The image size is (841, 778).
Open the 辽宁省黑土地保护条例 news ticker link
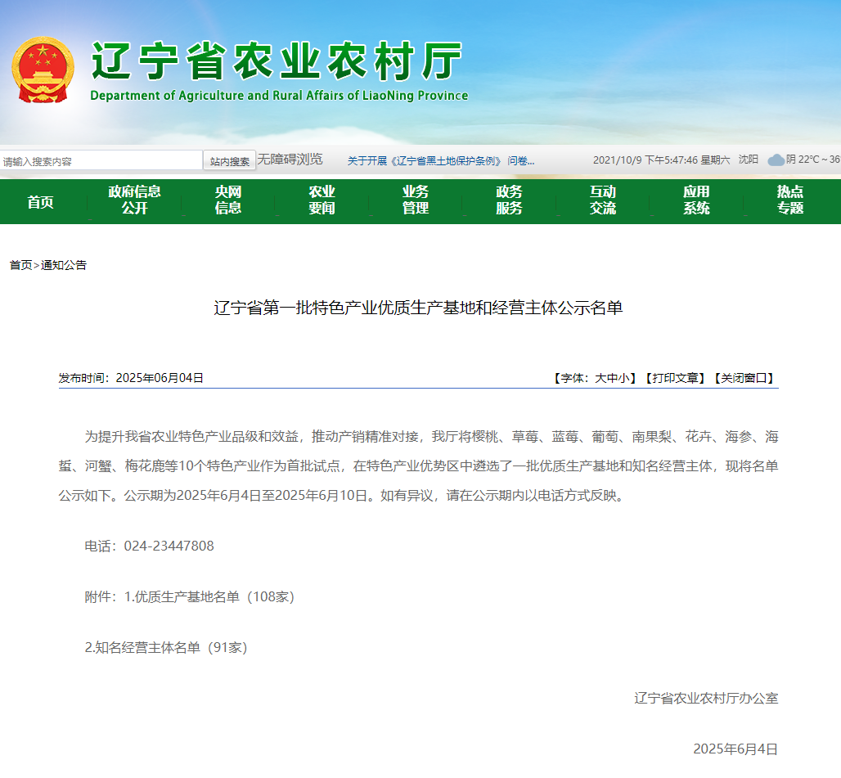point(440,161)
